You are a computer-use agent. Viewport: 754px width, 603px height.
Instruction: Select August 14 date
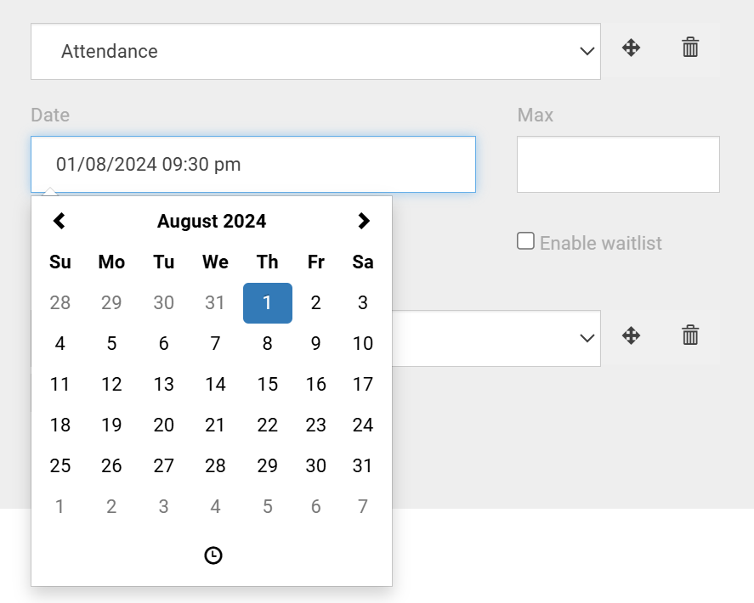(x=215, y=385)
